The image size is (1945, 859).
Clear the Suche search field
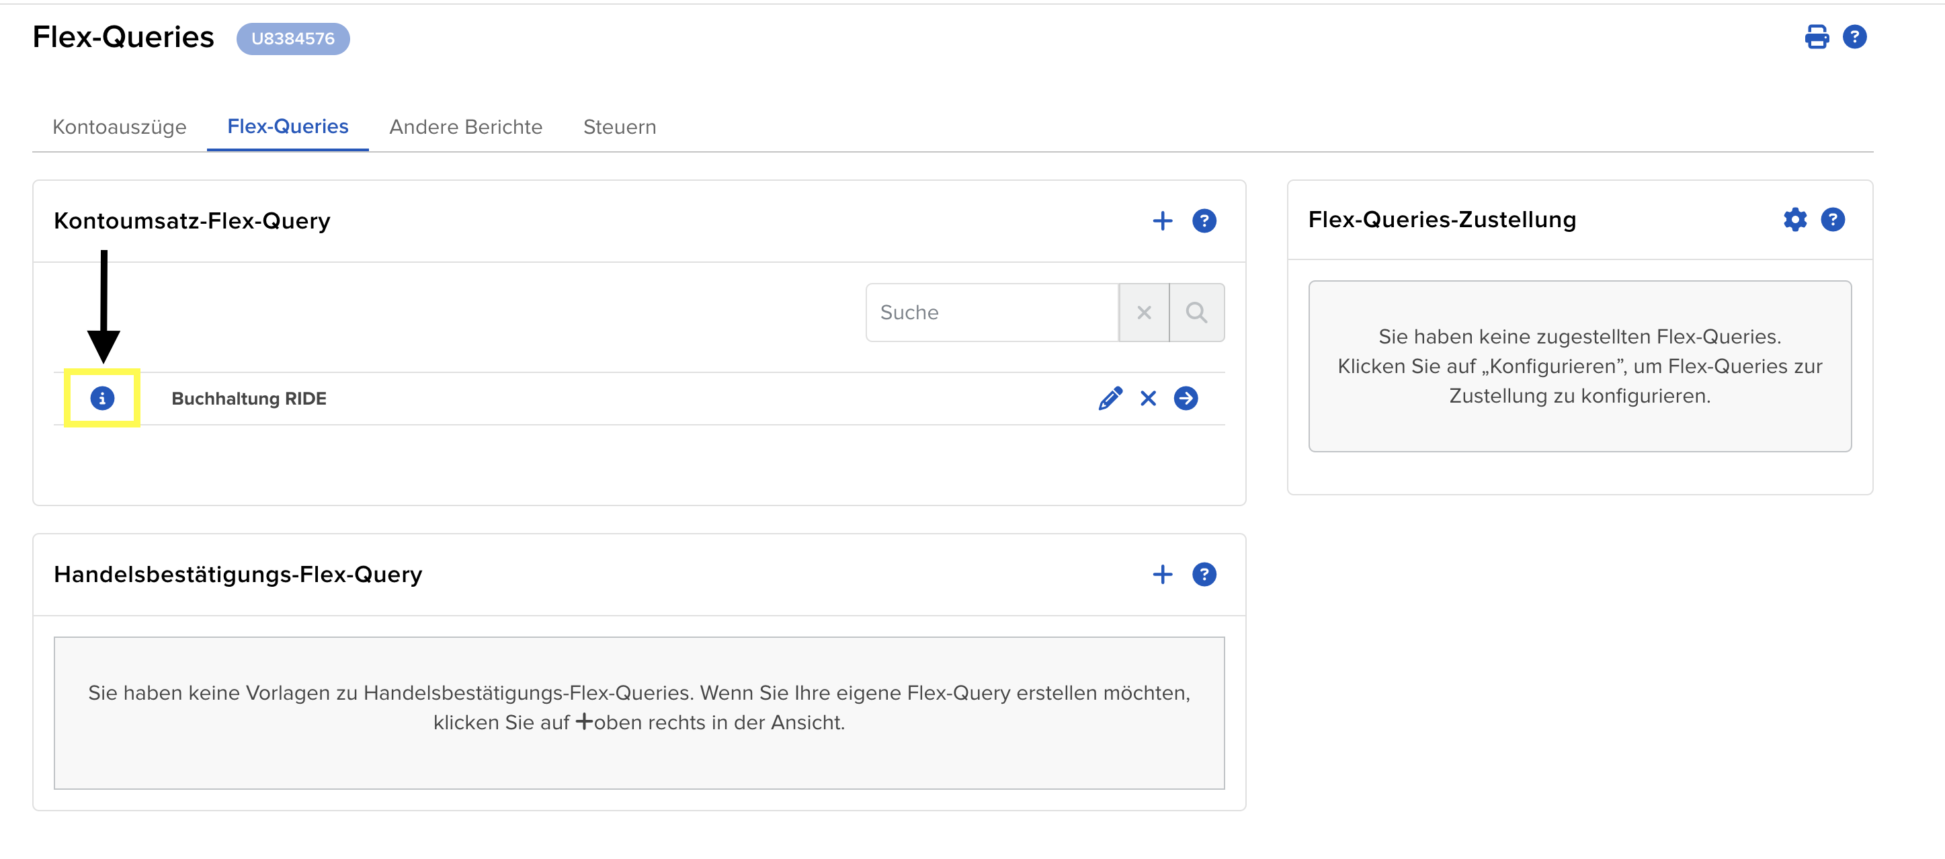click(x=1143, y=313)
